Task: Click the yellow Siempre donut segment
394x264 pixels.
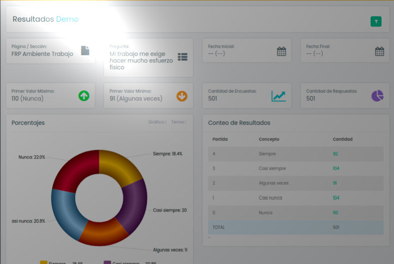Action: coord(119,164)
